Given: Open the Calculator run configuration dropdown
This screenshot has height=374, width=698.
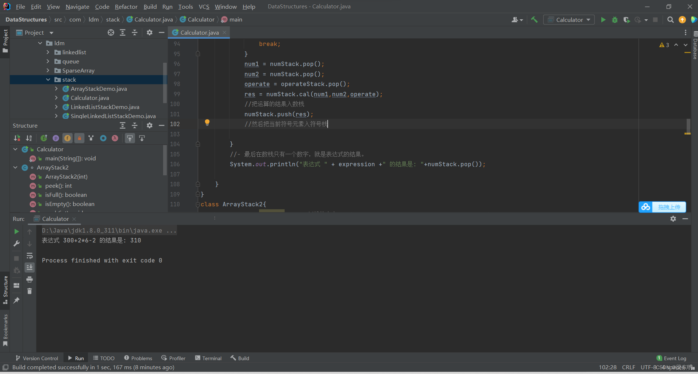Looking at the screenshot, I should point(569,20).
